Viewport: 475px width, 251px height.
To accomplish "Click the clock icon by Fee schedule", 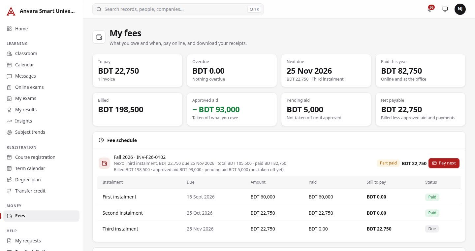I will pyautogui.click(x=101, y=140).
